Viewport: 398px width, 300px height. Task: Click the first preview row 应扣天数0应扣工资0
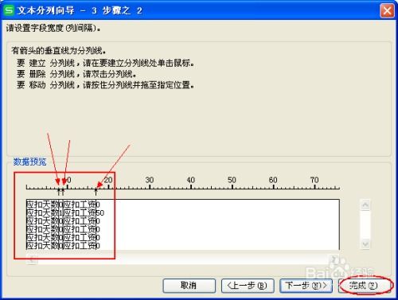point(63,205)
